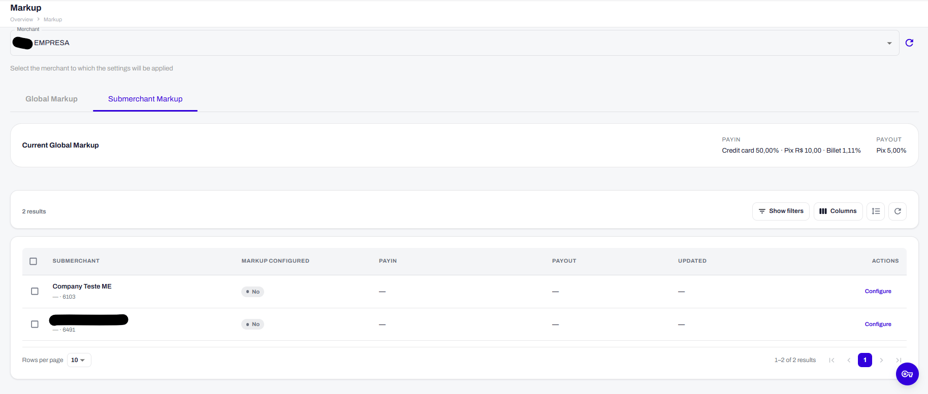The image size is (928, 394).
Task: Switch to the Global Markup tab
Action: (x=52, y=99)
